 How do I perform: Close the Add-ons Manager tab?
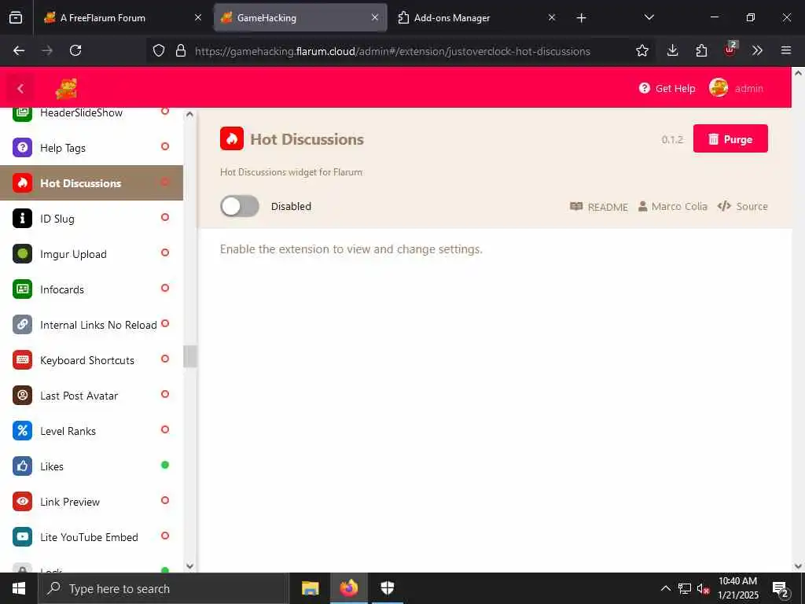coord(551,17)
